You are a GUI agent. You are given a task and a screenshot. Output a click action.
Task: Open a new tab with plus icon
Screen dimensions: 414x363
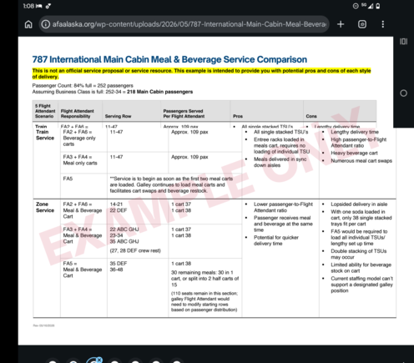click(341, 24)
